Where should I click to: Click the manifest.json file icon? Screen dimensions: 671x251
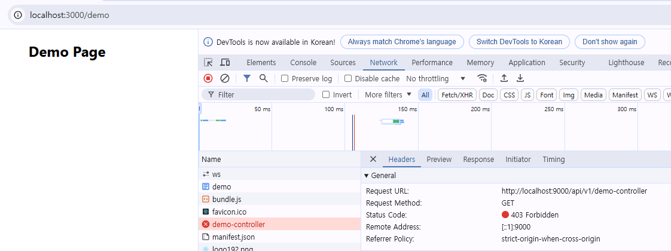[x=206, y=237]
